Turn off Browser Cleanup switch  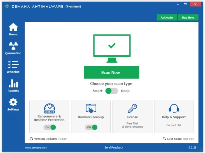(91, 127)
